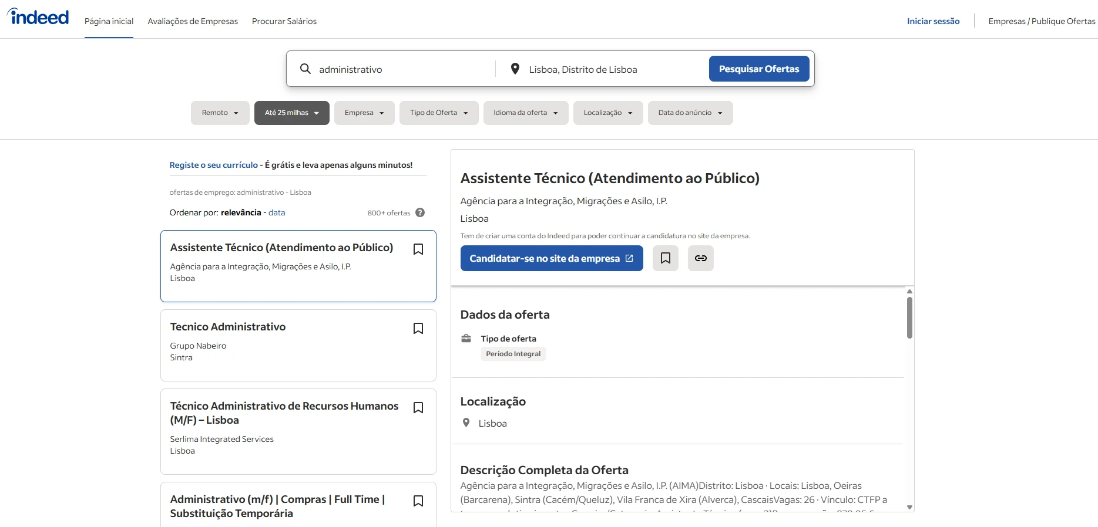Click 'Sintra' location on Grupo Nabeiro card

coord(182,357)
